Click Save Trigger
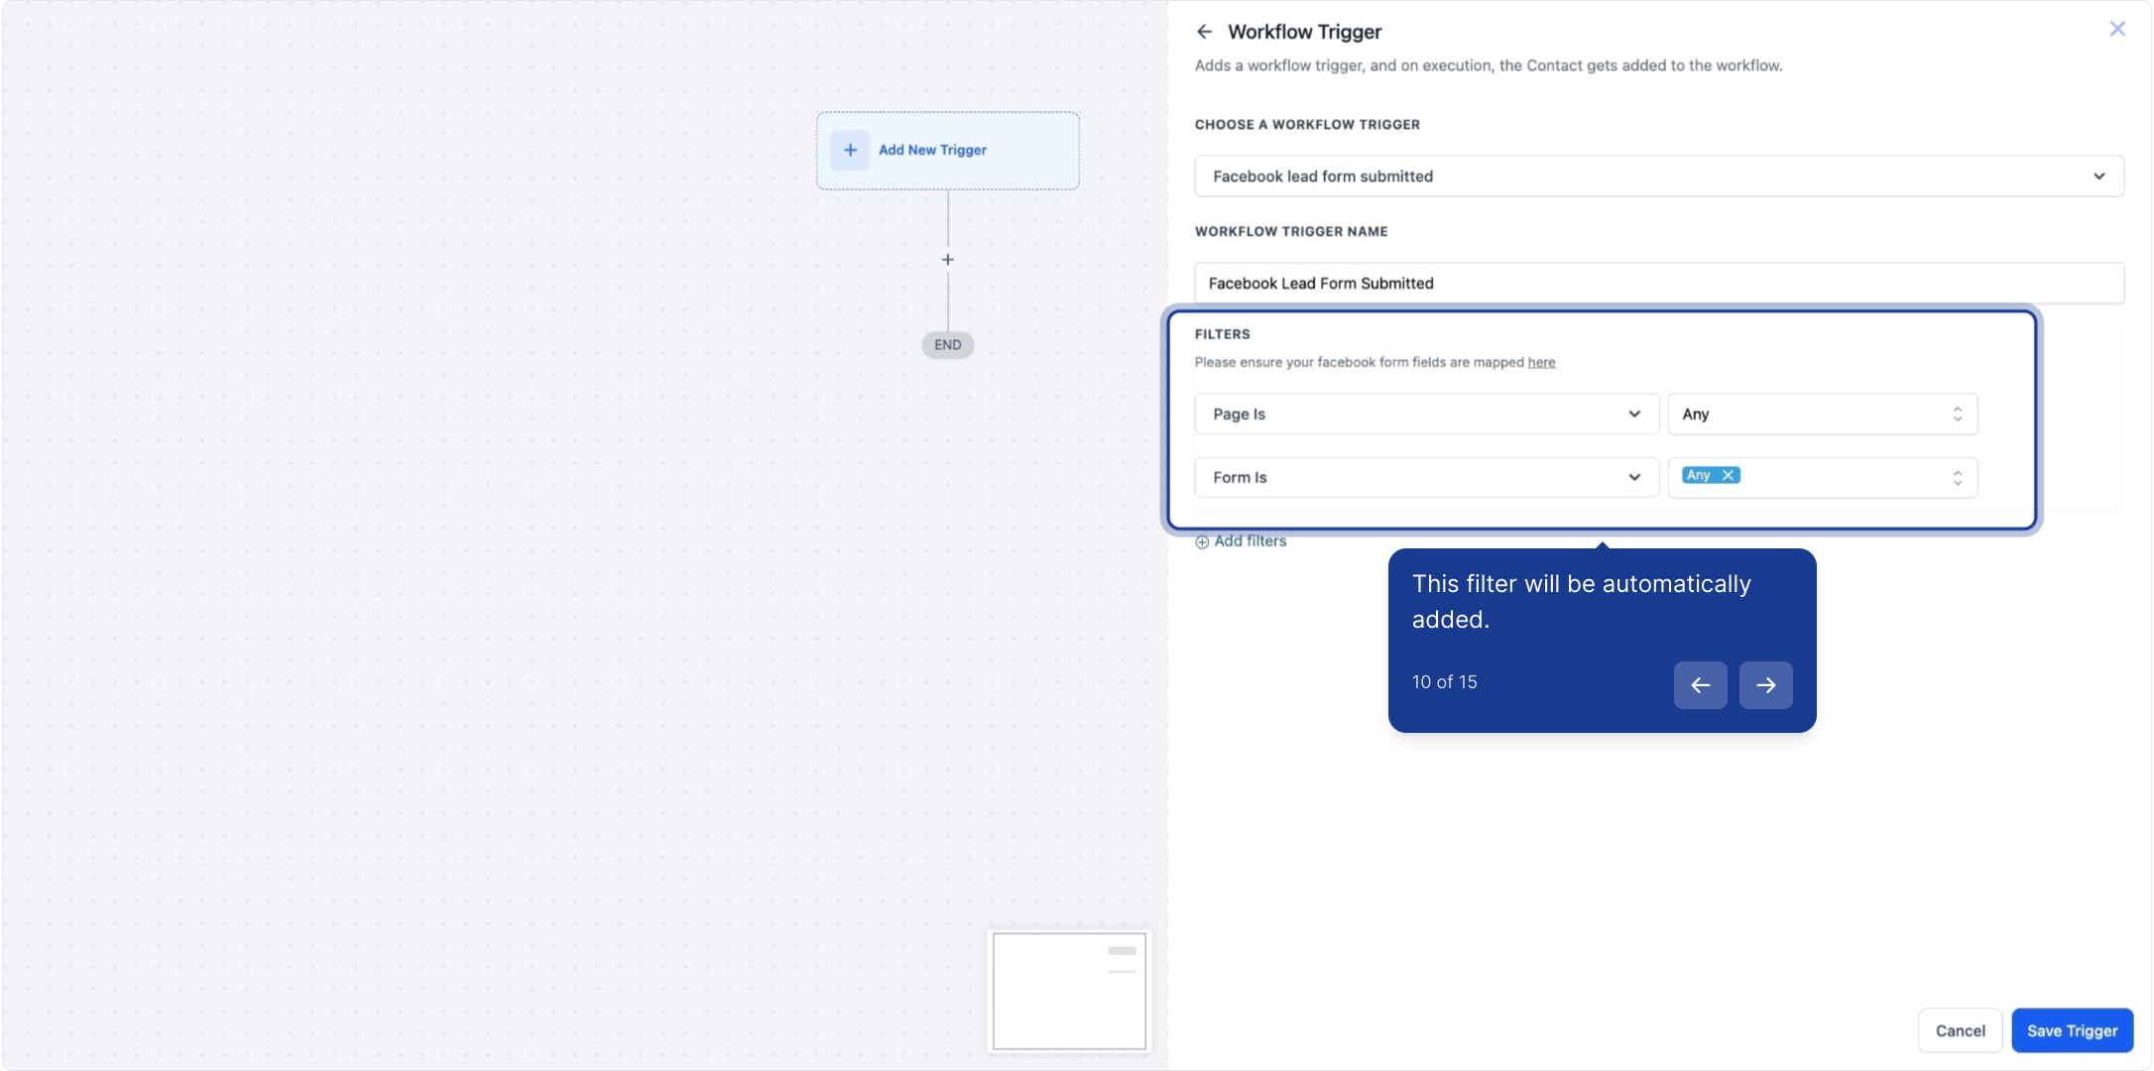This screenshot has width=2154, height=1071. click(2072, 1030)
